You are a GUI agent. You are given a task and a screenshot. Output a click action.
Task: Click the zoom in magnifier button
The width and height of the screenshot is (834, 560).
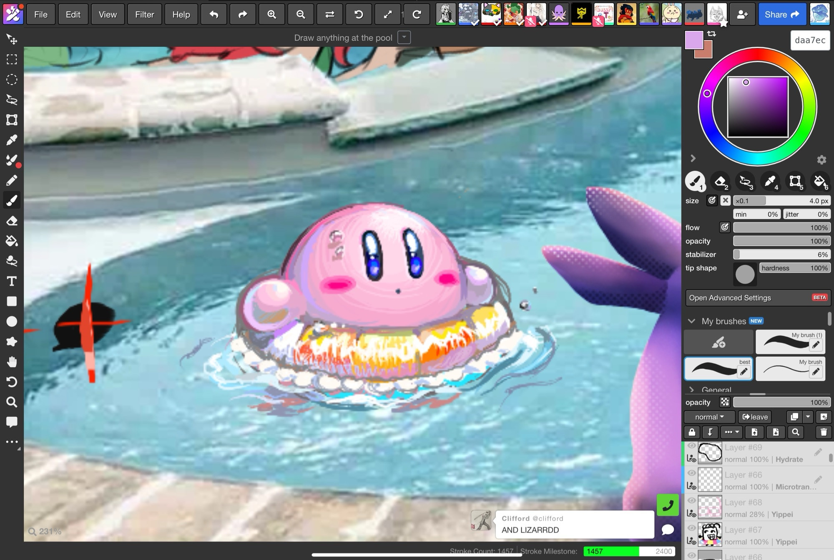[x=272, y=15]
